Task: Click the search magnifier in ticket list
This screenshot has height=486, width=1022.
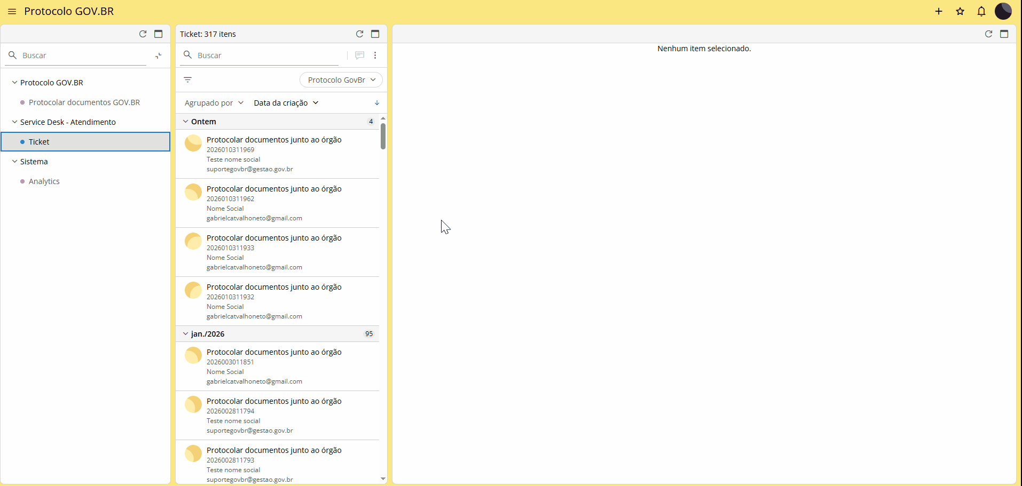Action: pyautogui.click(x=187, y=55)
